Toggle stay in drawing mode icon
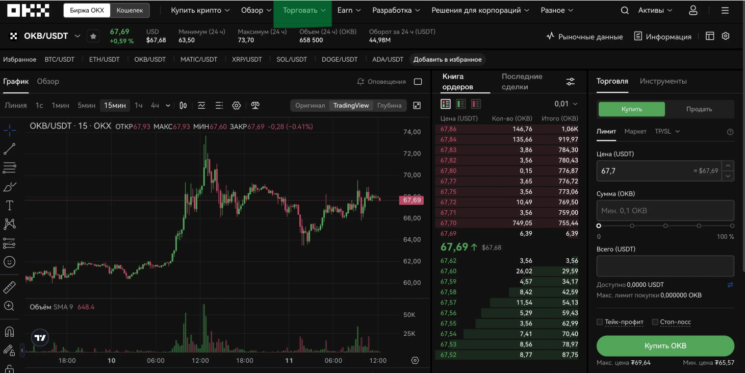745x373 pixels. [10, 351]
